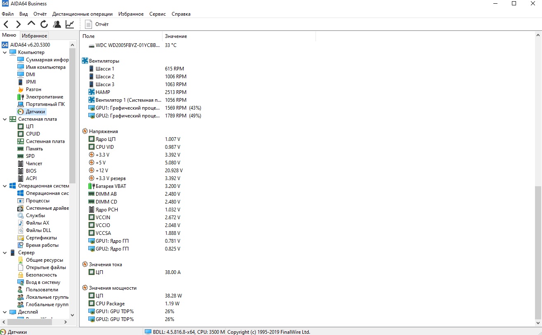Image resolution: width=542 pixels, height=335 pixels.
Task: Open the user management toolbar icon
Action: click(57, 24)
